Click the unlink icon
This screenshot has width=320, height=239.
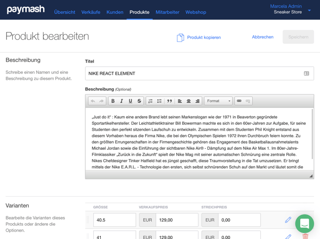(248, 101)
